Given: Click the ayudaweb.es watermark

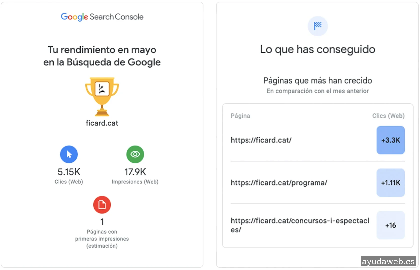Looking at the screenshot, I should tap(388, 261).
